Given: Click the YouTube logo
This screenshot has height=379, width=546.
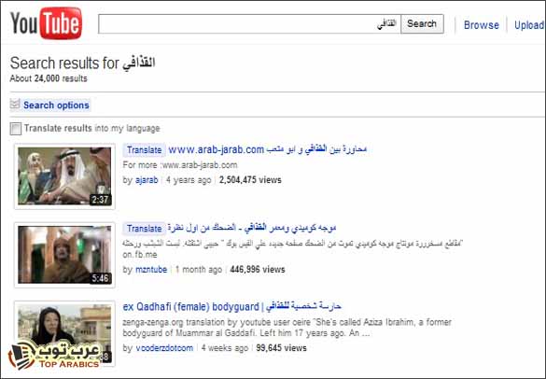Looking at the screenshot, I should (x=46, y=23).
